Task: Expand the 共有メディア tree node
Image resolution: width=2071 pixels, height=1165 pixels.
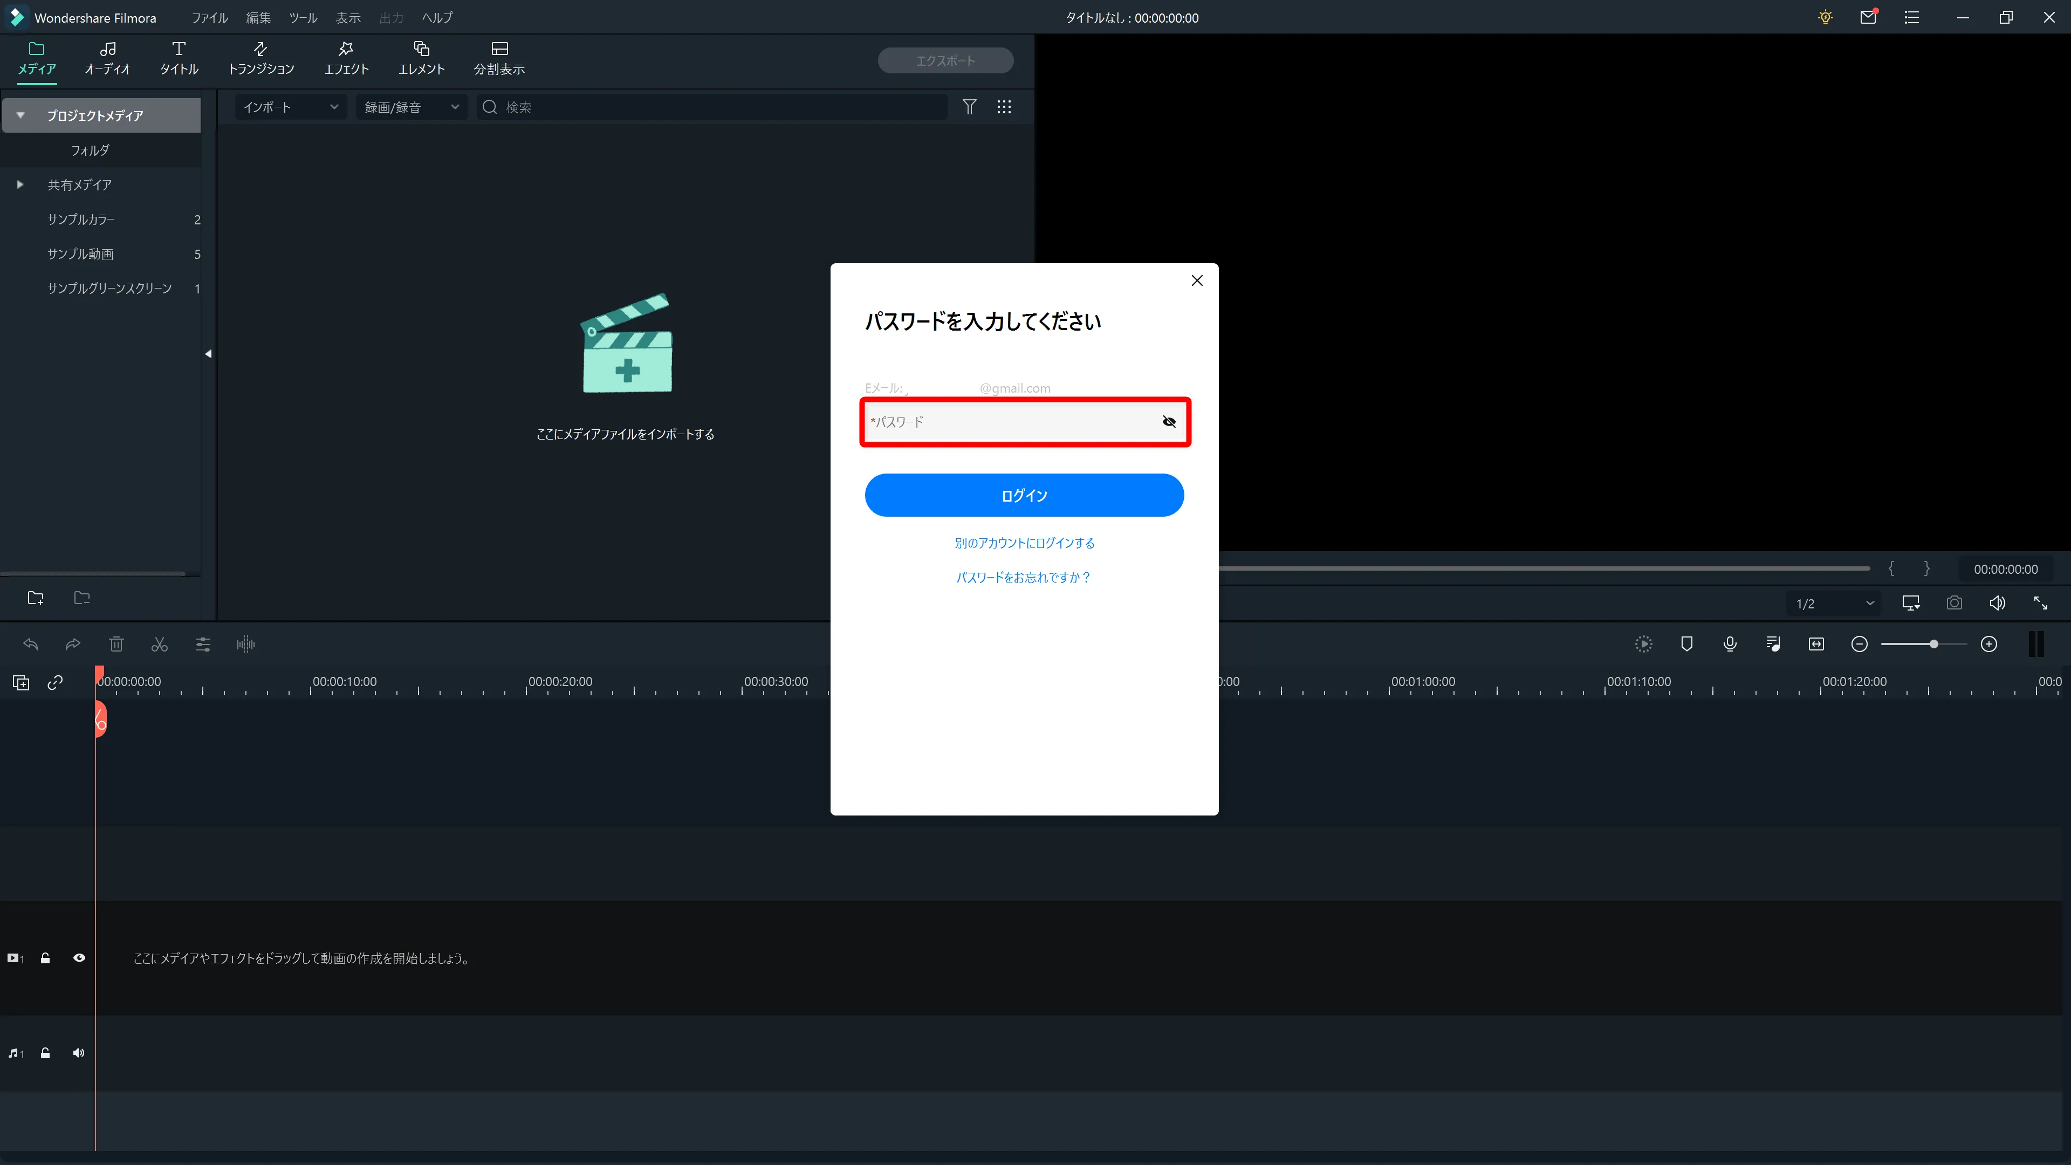Action: pyautogui.click(x=20, y=184)
